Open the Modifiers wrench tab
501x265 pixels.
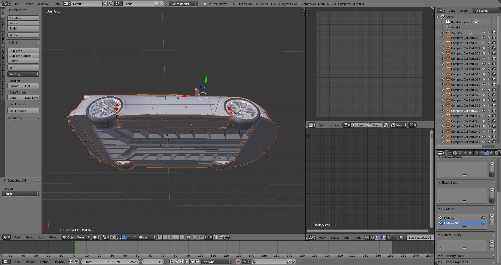[x=481, y=153]
